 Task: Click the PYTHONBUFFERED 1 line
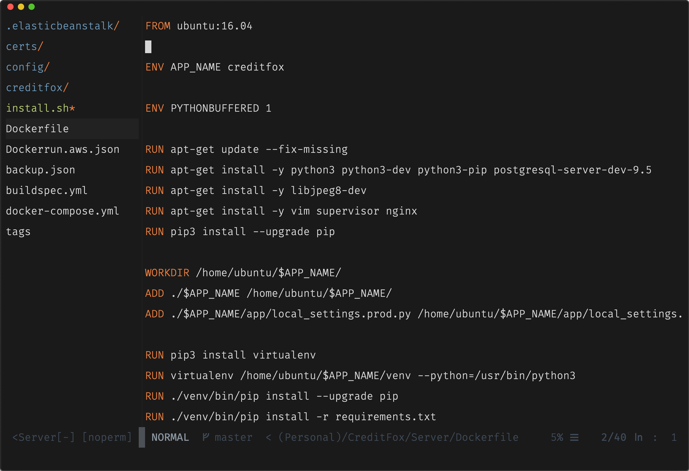(208, 108)
